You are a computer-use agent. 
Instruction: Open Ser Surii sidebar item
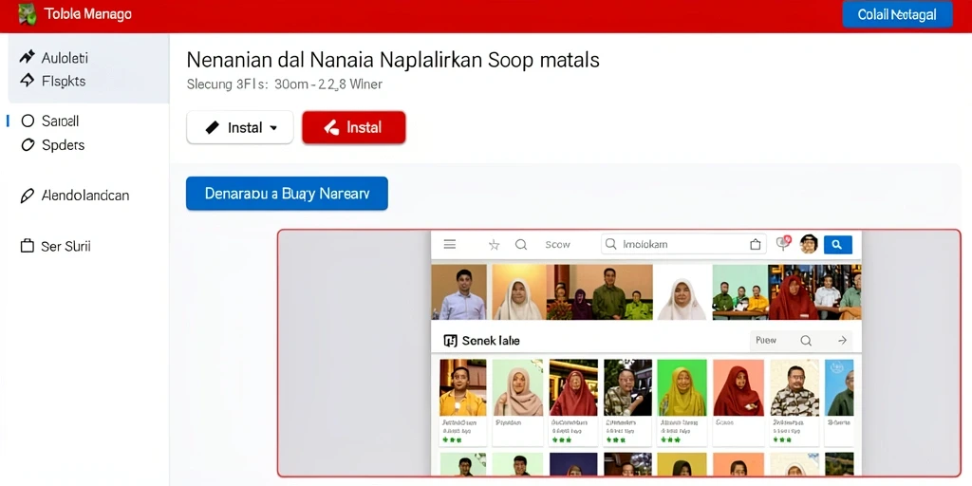tap(65, 246)
